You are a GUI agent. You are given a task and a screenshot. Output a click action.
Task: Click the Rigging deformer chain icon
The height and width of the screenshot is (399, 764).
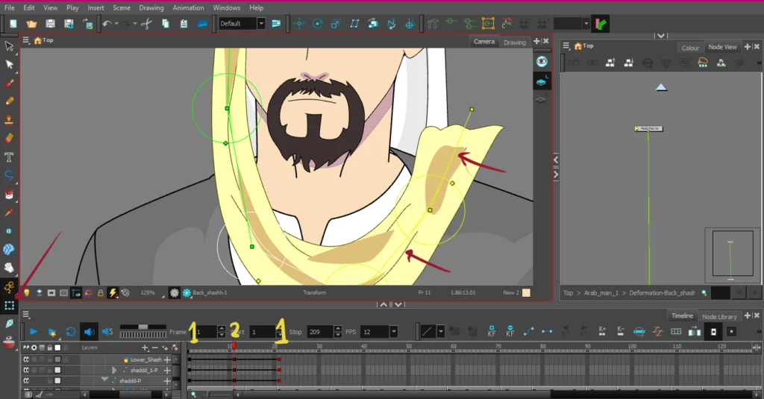[469, 23]
